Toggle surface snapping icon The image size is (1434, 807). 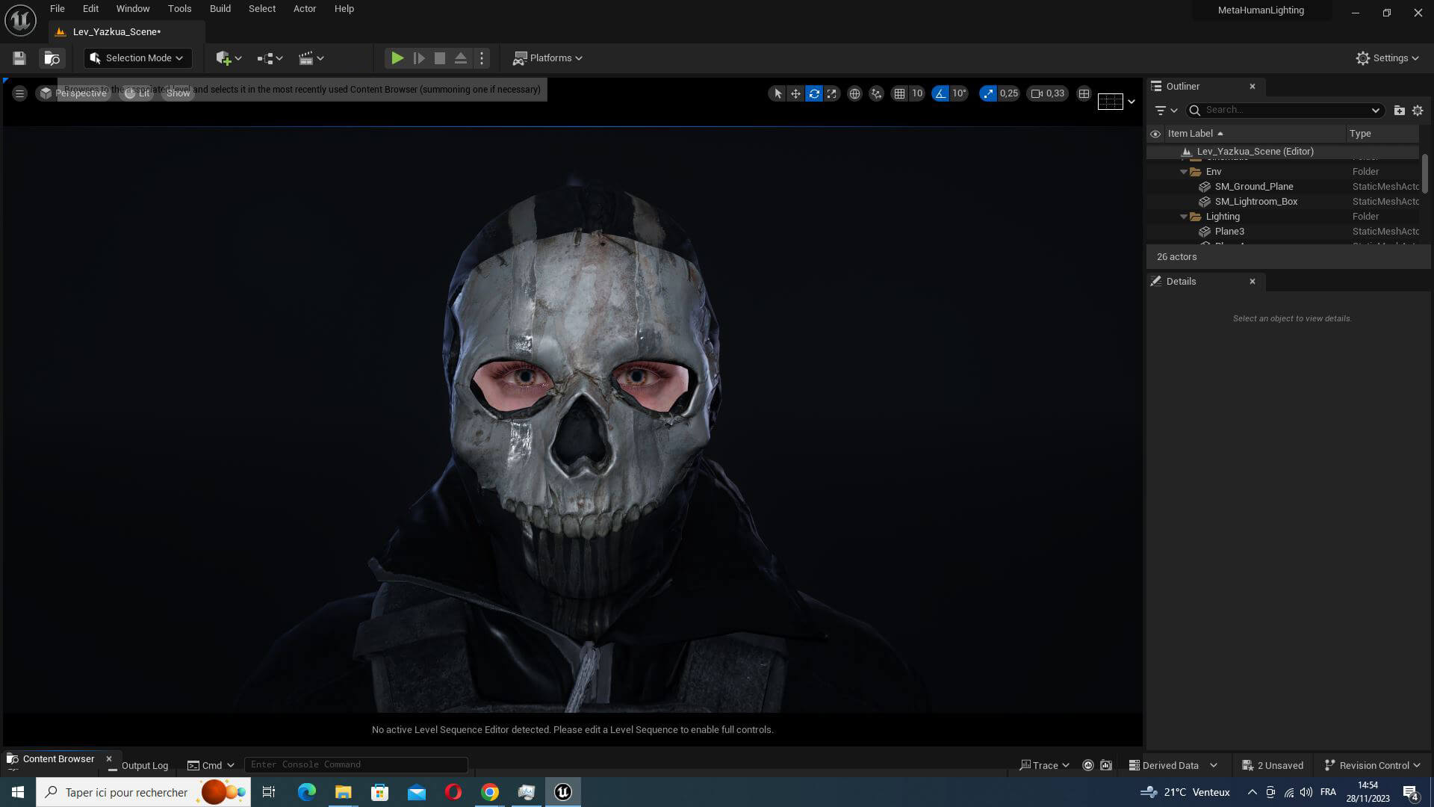876,93
